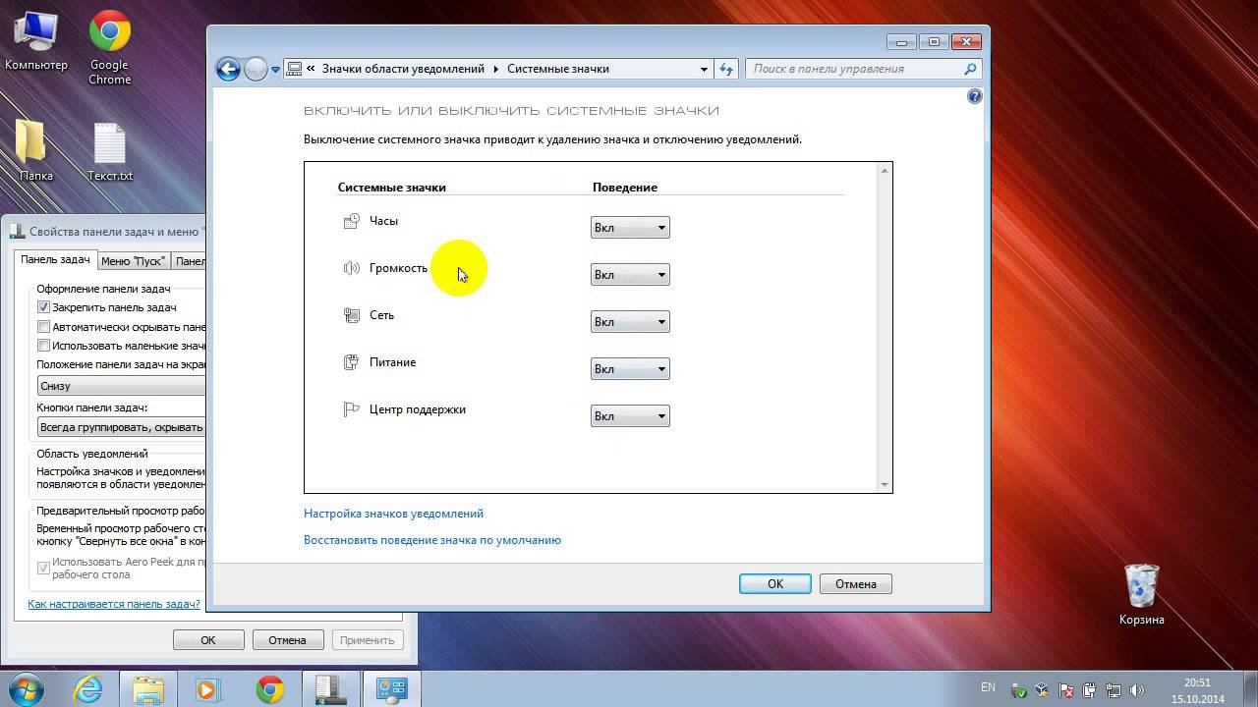Click the Центр поддержки flag icon
This screenshot has width=1258, height=707.
(x=351, y=409)
